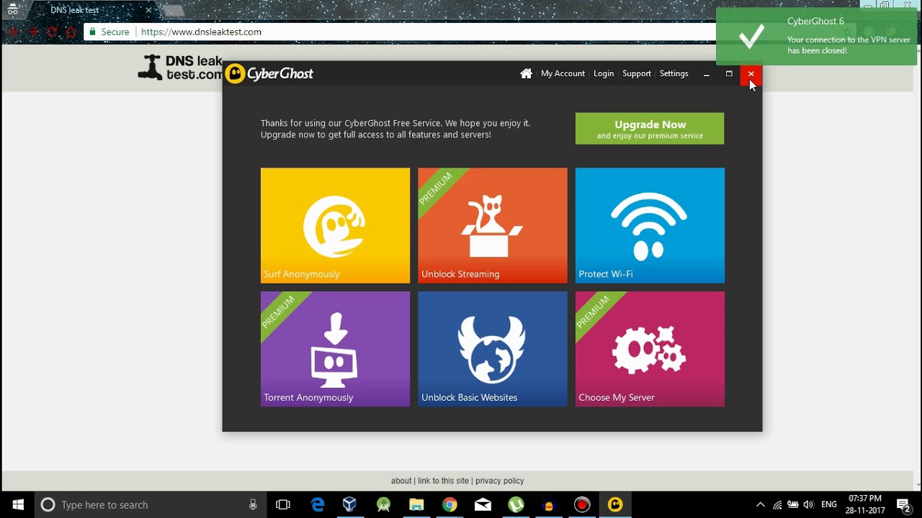Screen dimensions: 922x518
Task: Close the CyberGhost window
Action: (751, 73)
